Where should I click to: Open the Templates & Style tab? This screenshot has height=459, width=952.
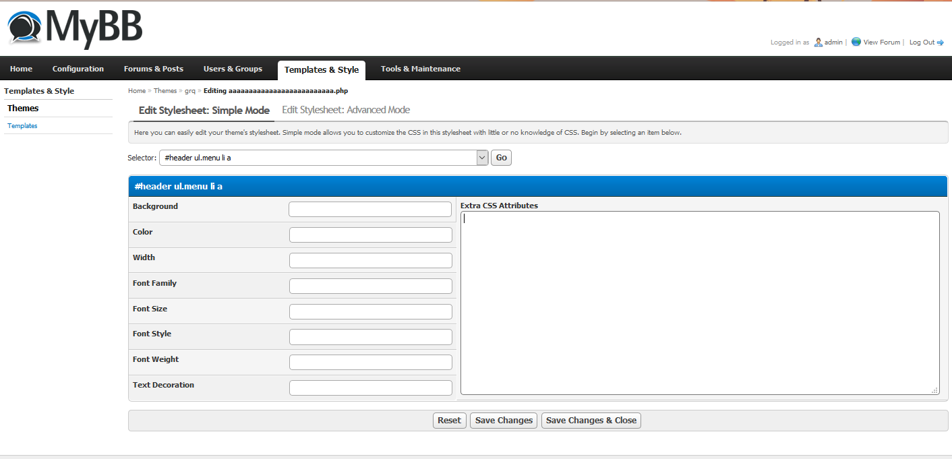coord(321,69)
